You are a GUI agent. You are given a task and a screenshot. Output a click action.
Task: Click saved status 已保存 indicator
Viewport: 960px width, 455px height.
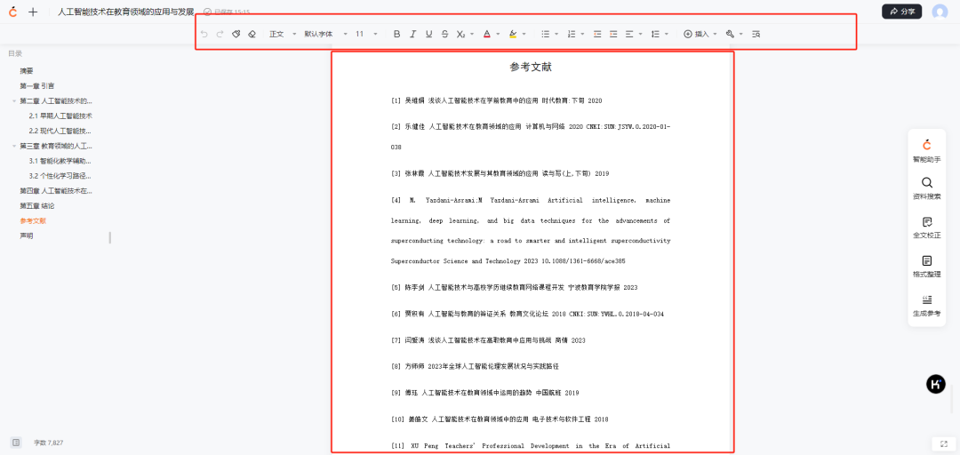pos(227,12)
